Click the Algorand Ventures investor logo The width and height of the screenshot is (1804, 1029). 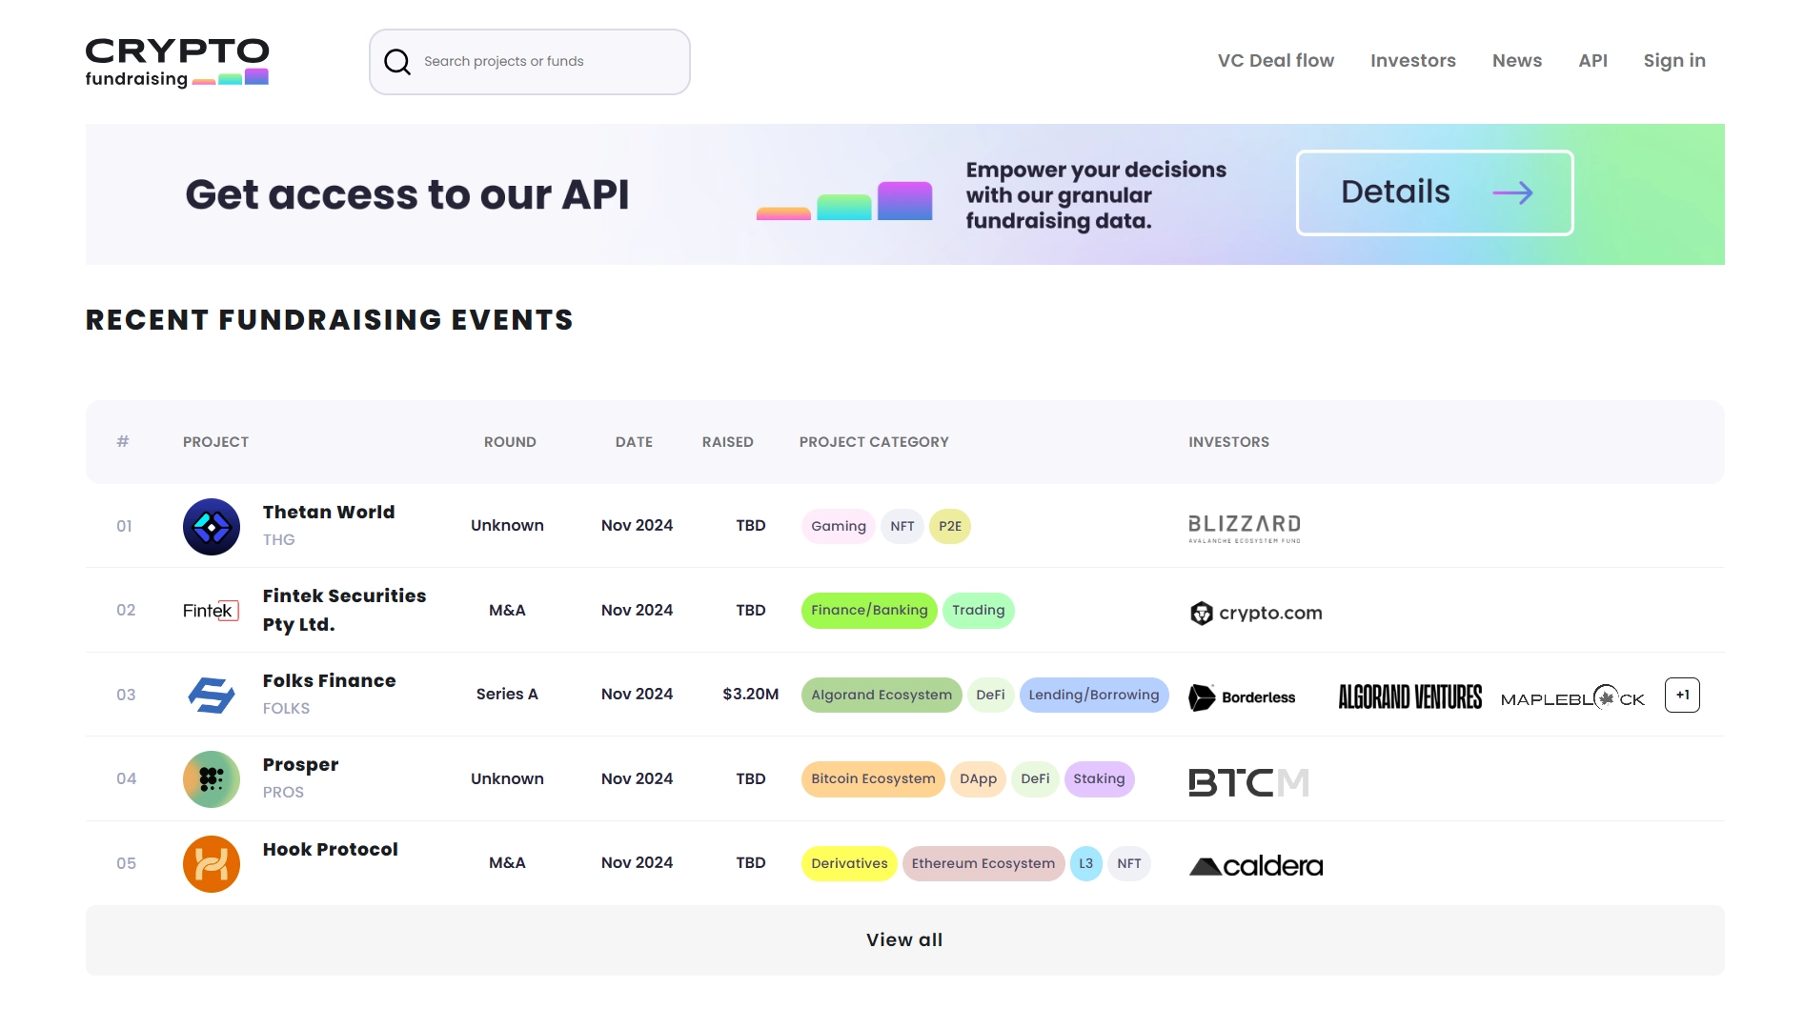click(x=1410, y=697)
